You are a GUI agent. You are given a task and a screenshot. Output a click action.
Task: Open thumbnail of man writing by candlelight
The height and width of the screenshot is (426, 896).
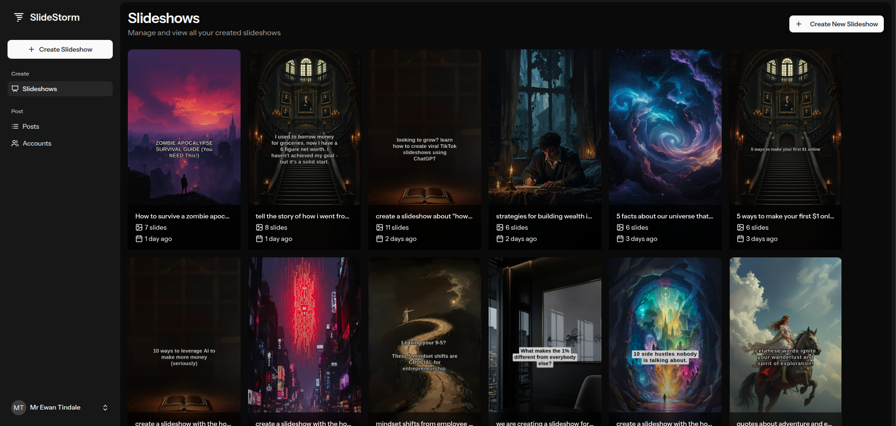click(545, 127)
